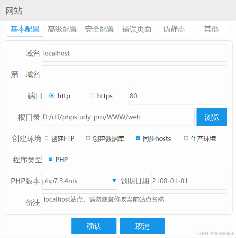Select the https port radio button

click(x=91, y=96)
